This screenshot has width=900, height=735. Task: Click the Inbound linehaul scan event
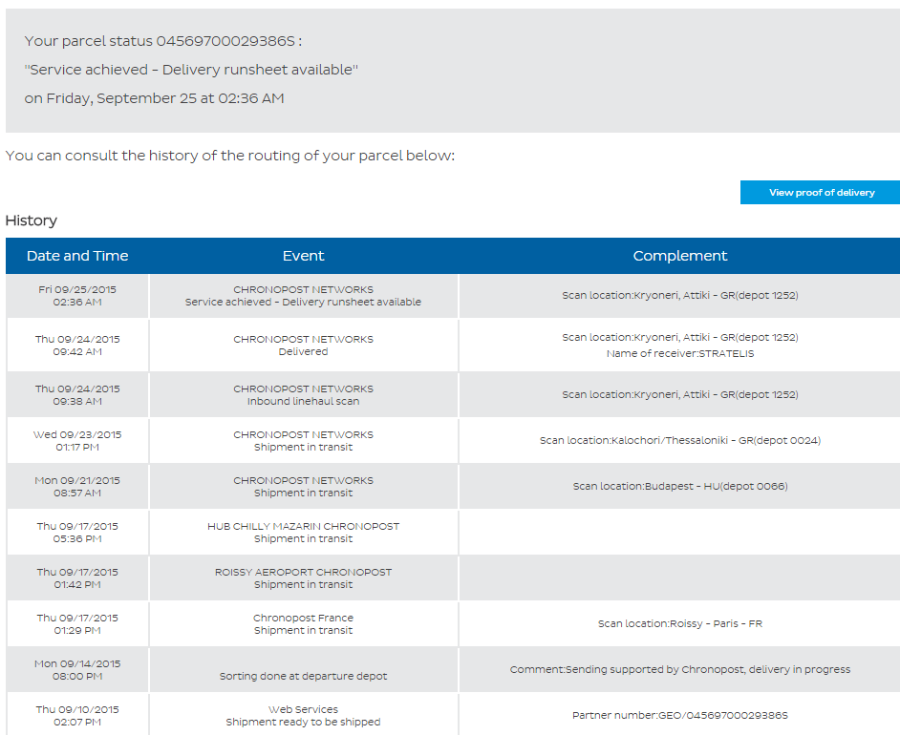coord(303,401)
